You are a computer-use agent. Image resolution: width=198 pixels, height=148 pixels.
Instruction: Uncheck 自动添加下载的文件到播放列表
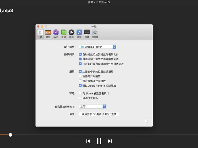[80, 59]
